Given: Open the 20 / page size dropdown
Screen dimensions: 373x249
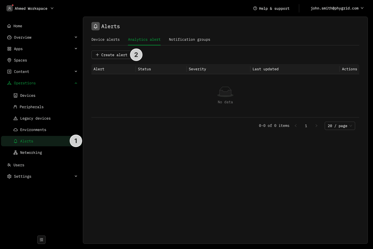Looking at the screenshot, I should (340, 126).
